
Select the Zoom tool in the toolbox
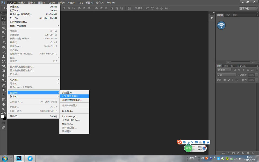click(x=3, y=109)
